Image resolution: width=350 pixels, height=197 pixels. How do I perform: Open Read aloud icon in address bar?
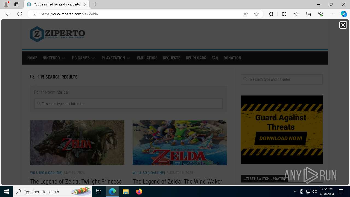click(246, 14)
